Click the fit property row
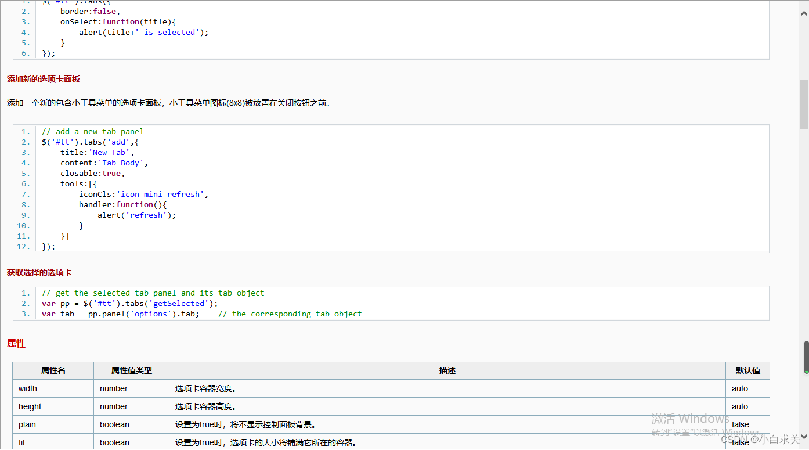The image size is (809, 450). click(x=21, y=442)
